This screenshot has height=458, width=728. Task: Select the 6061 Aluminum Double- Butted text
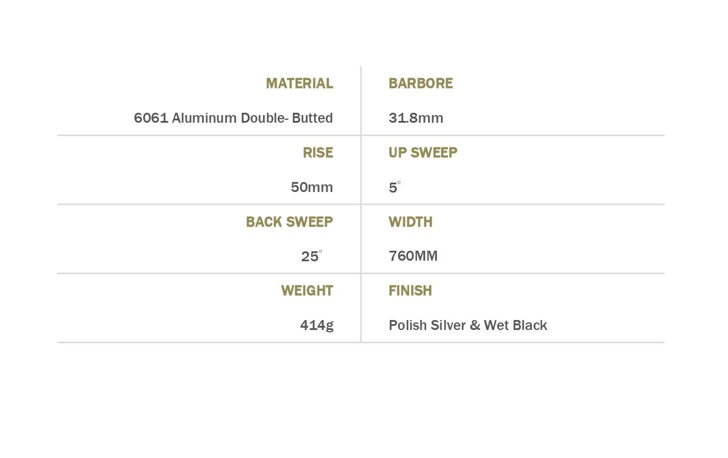click(x=234, y=118)
